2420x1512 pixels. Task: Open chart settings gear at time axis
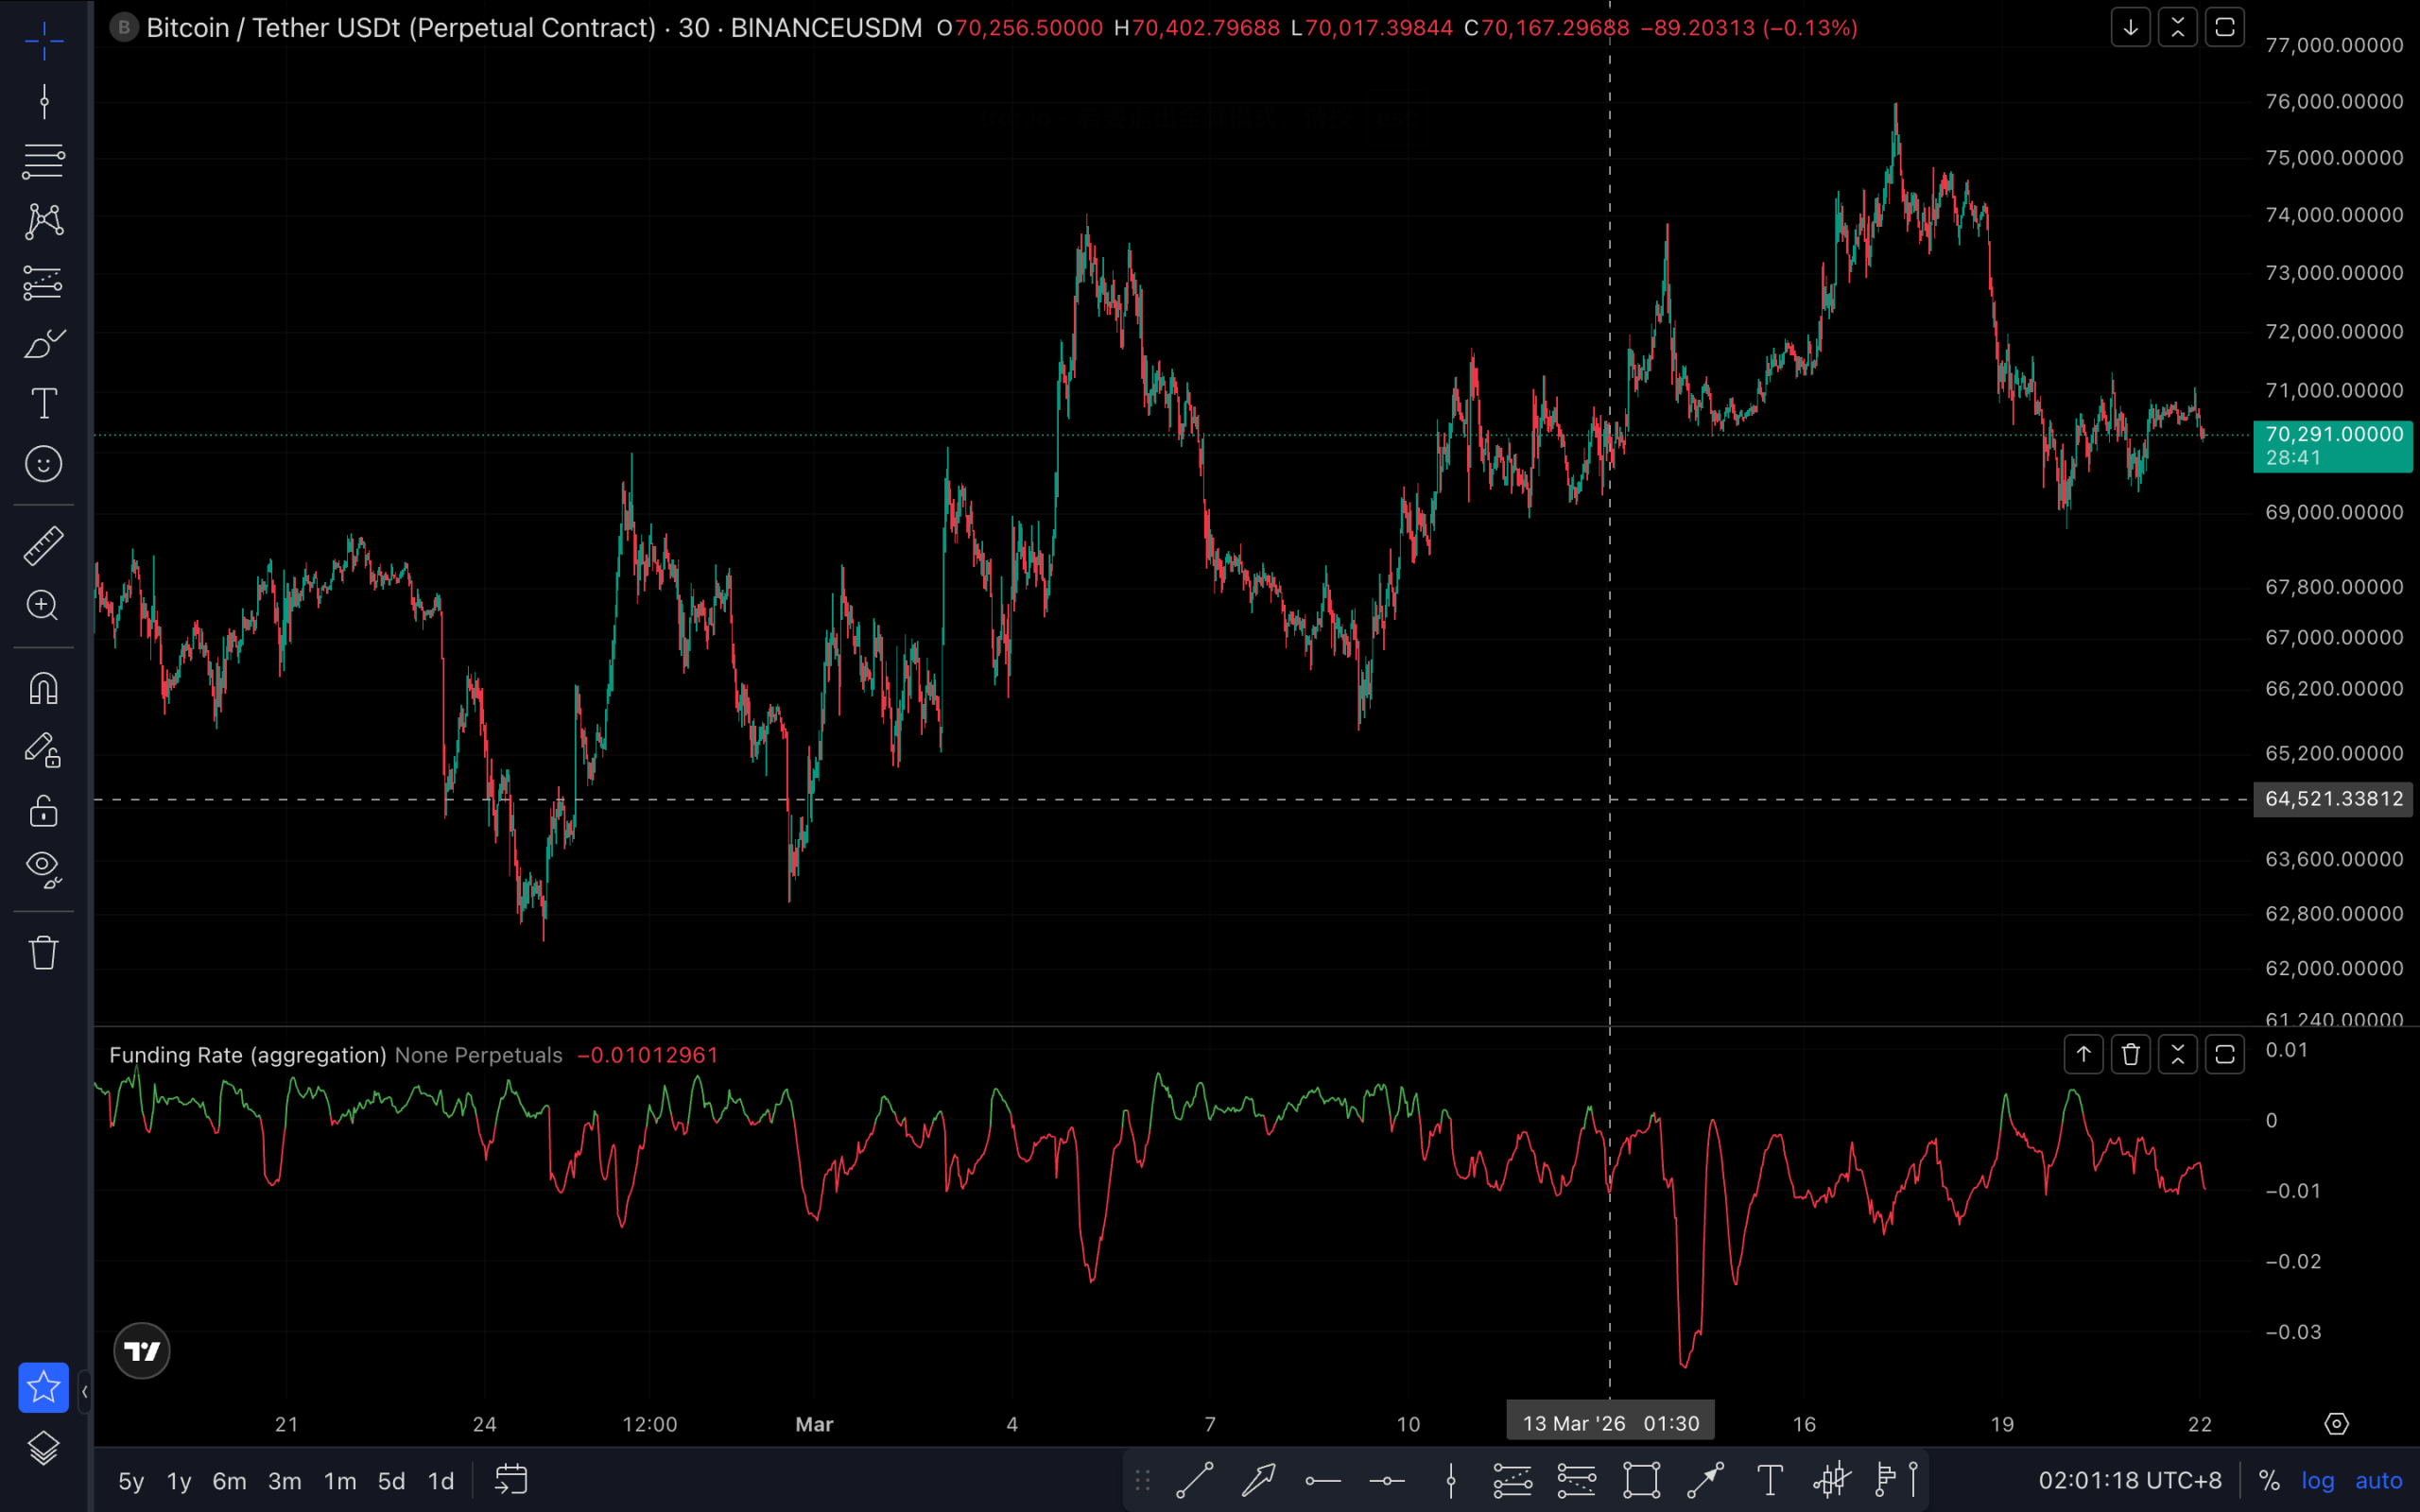2336,1424
